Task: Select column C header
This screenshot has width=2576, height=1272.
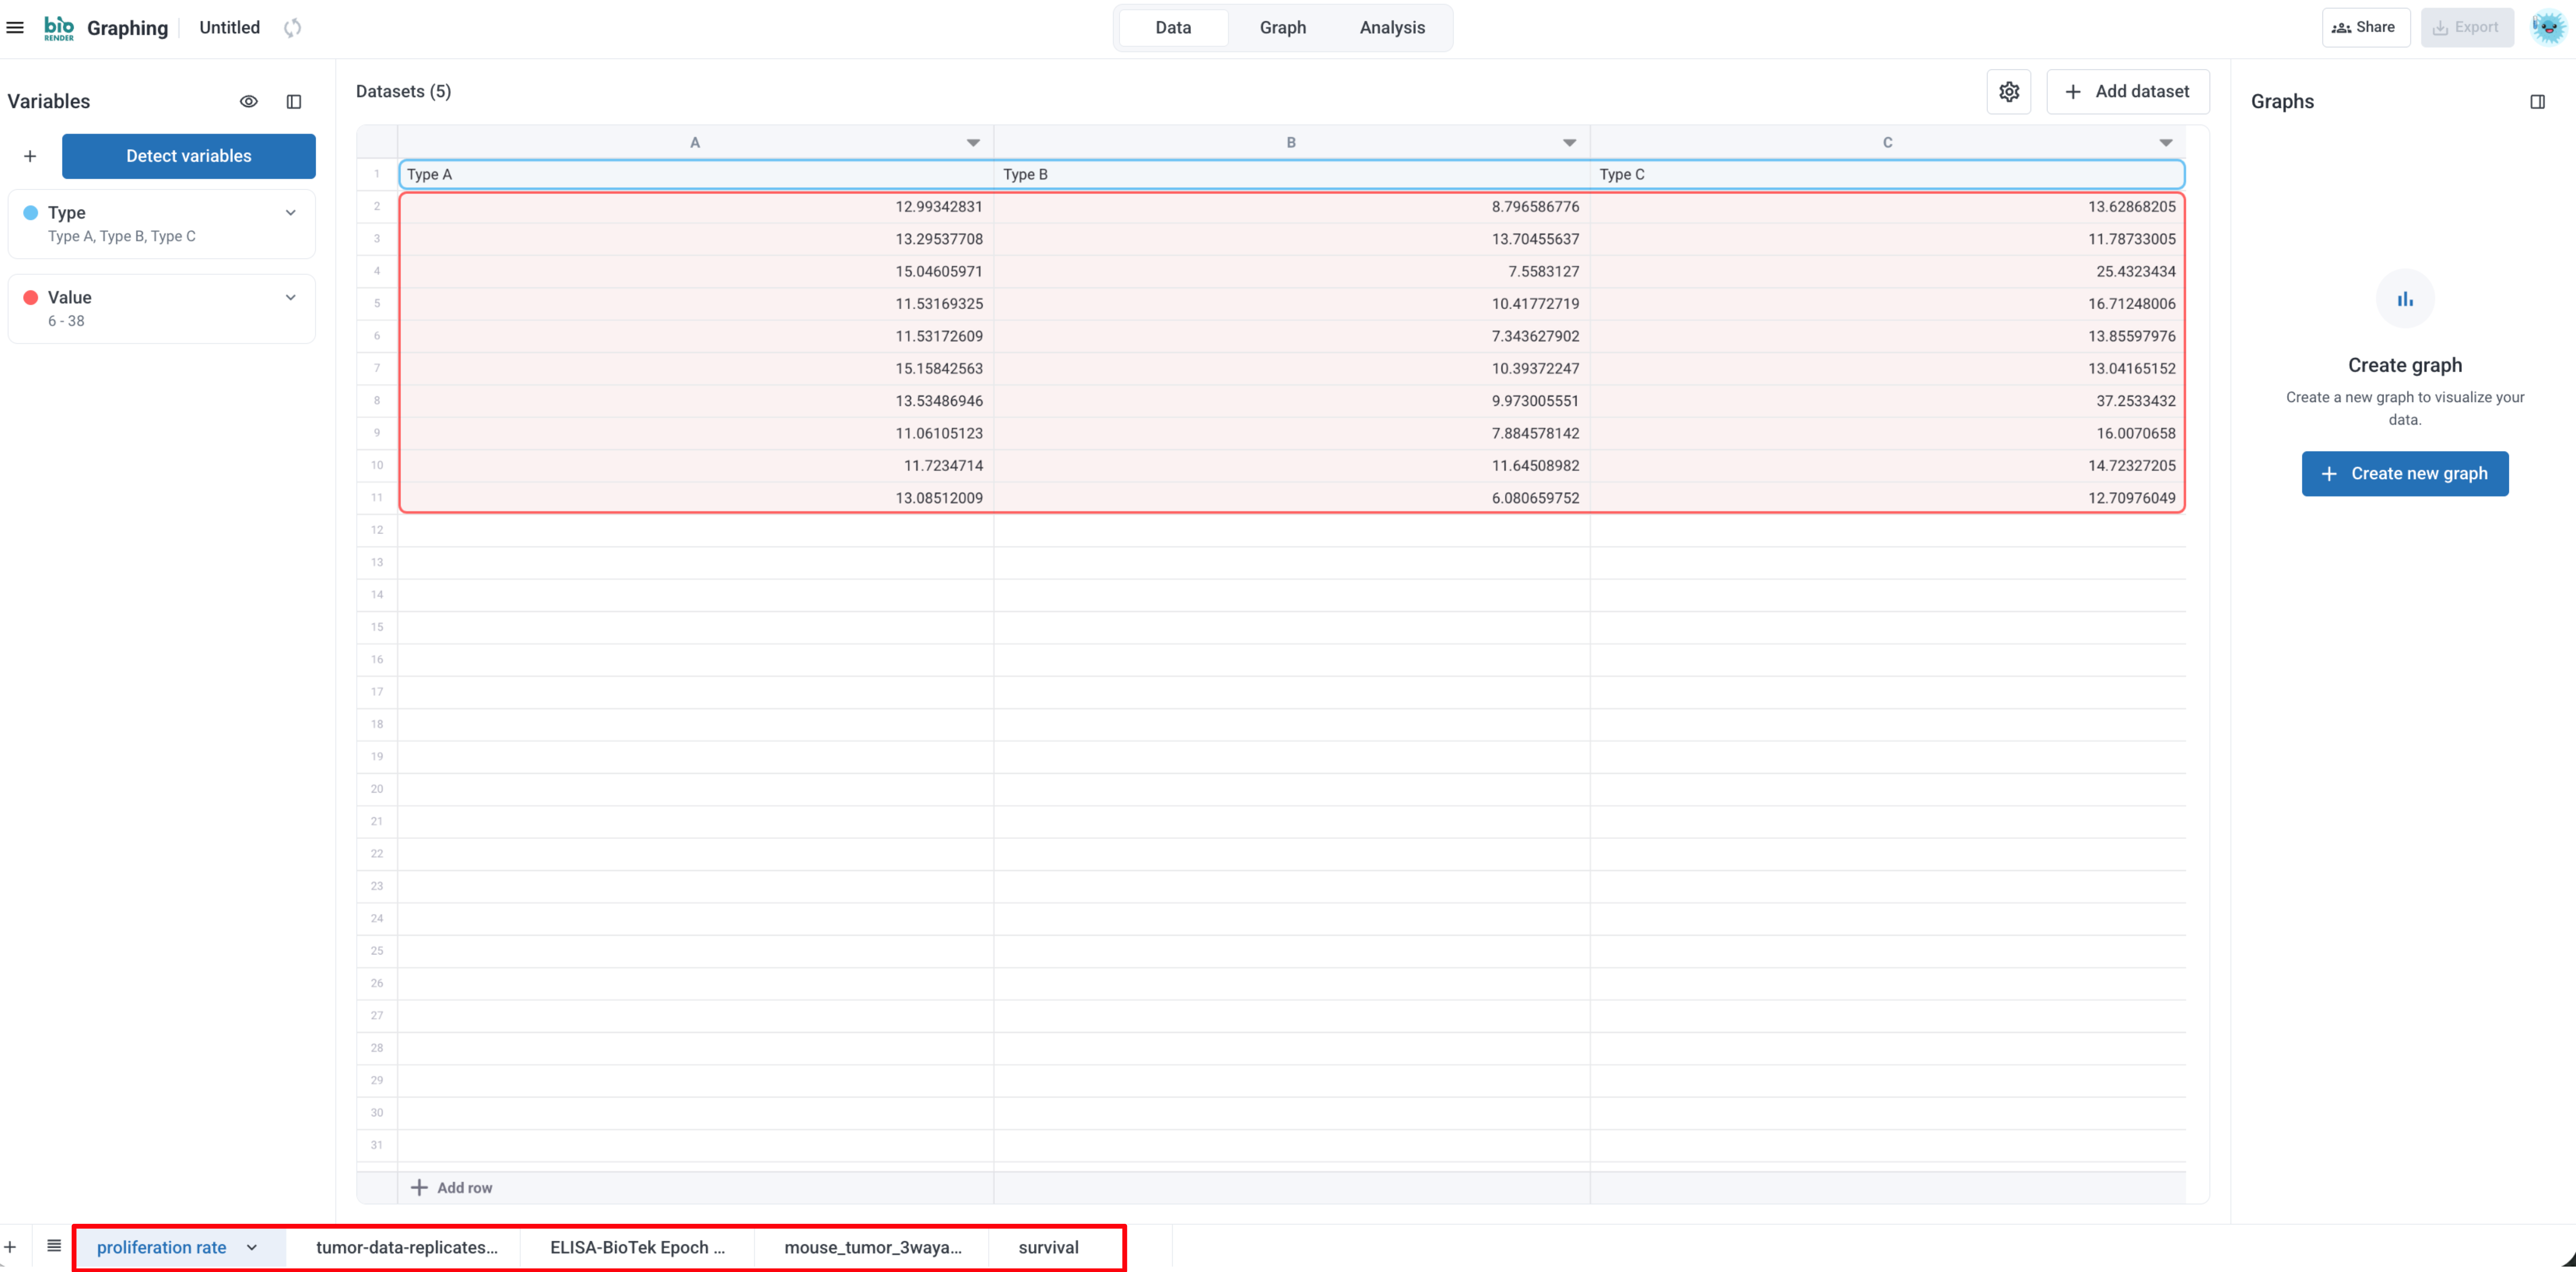Action: point(1888,143)
